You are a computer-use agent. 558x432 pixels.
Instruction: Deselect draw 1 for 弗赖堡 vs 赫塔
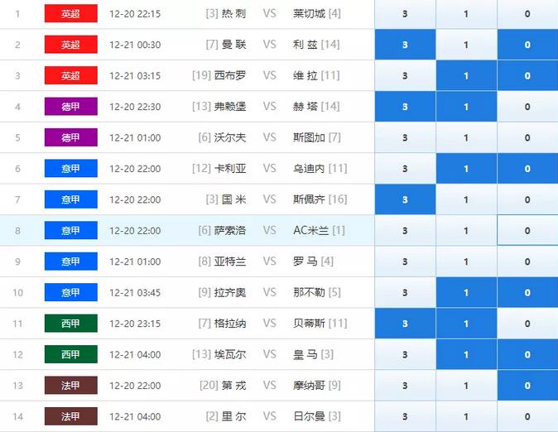pos(466,107)
